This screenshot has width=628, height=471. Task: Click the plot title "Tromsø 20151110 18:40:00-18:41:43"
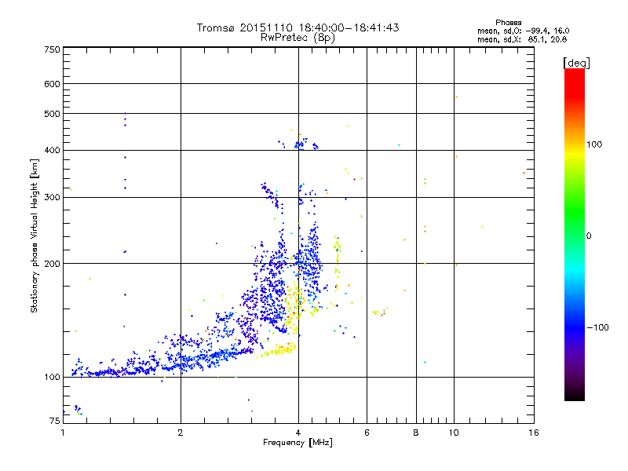pyautogui.click(x=298, y=27)
